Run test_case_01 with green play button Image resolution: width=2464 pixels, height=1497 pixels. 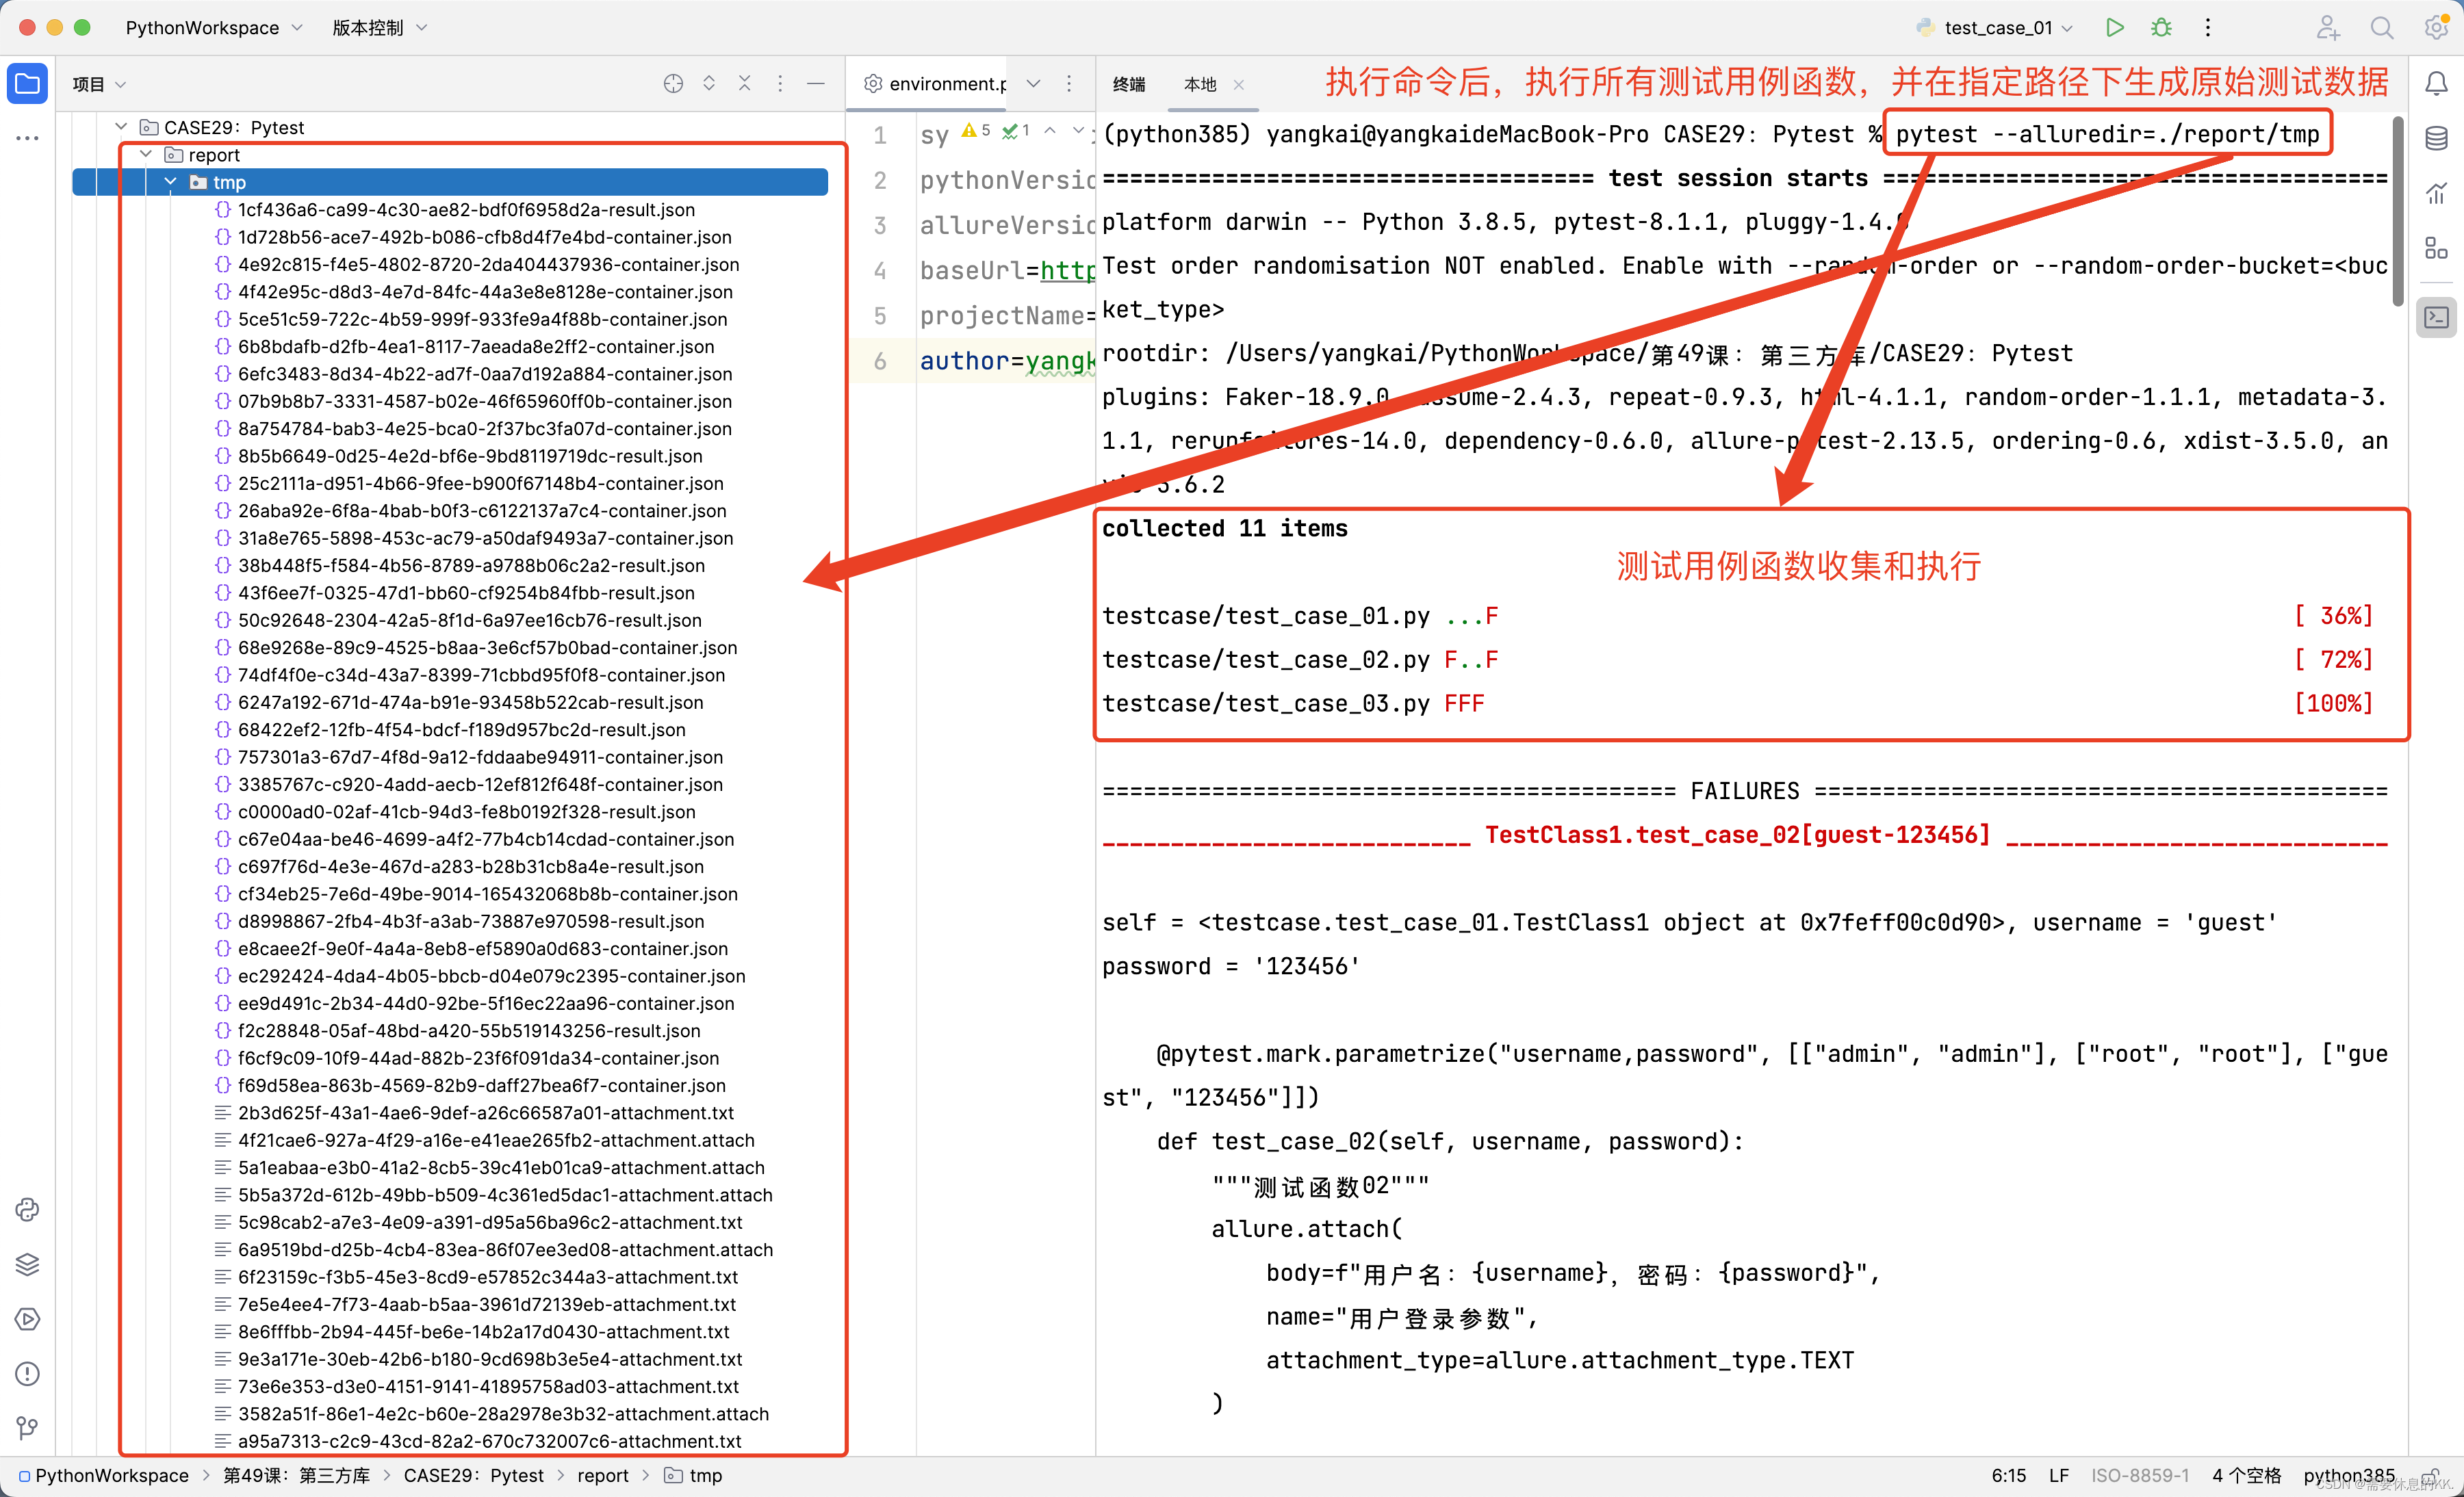click(x=2114, y=28)
